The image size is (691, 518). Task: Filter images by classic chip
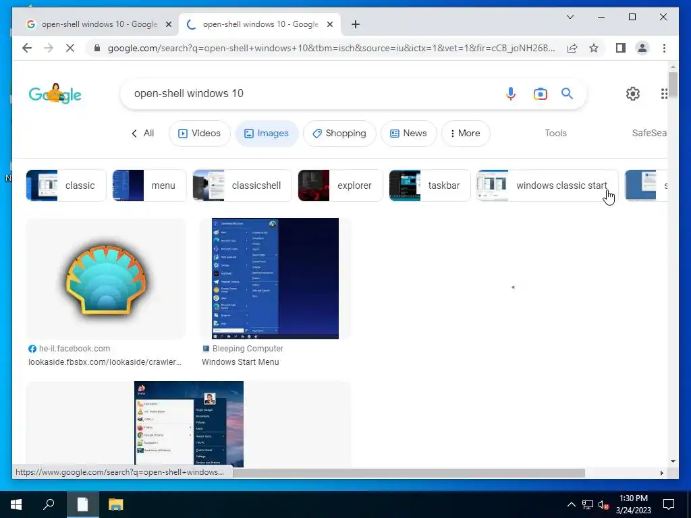click(66, 185)
